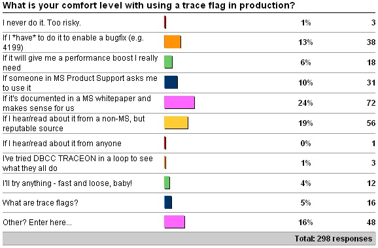Click the navy 'What are trace flags?' bar
378x248 pixels.
coord(168,202)
